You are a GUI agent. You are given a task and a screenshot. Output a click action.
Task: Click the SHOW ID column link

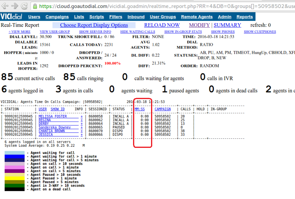(x=58, y=109)
